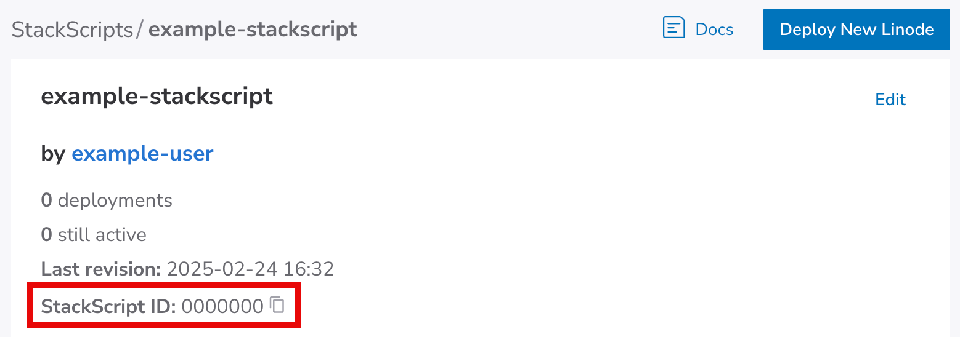The width and height of the screenshot is (960, 337).
Task: Click the word "deployments" in stats
Action: pos(115,200)
